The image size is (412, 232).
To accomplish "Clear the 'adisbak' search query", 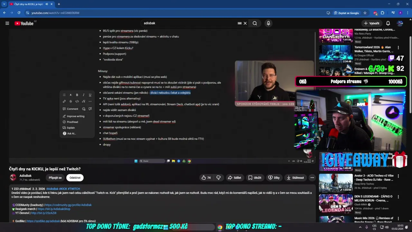I will click(245, 23).
